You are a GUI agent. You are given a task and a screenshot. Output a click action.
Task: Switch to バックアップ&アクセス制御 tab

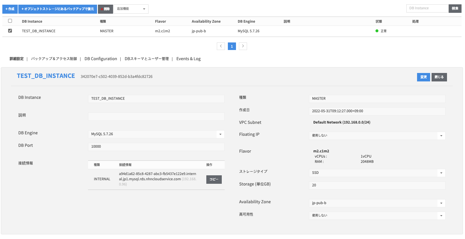tap(54, 59)
